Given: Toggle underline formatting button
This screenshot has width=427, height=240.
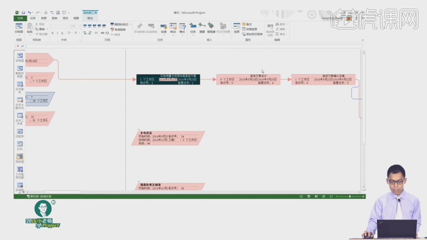Looking at the screenshot, I should click(62, 33).
